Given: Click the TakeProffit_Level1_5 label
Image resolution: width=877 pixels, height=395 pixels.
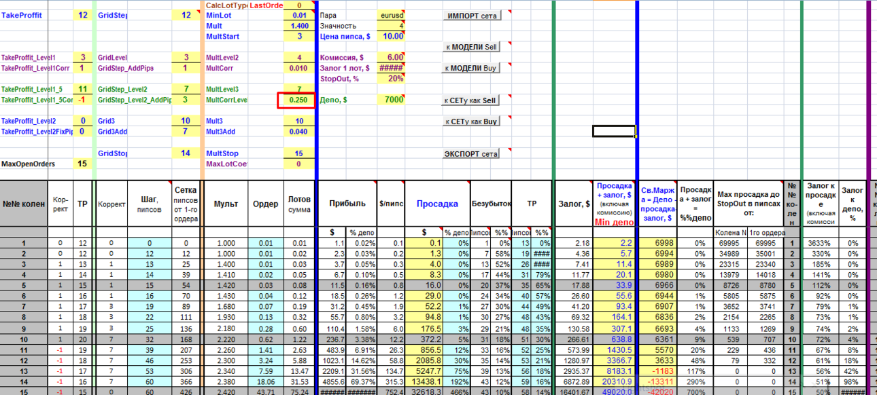Looking at the screenshot, I should (32, 90).
